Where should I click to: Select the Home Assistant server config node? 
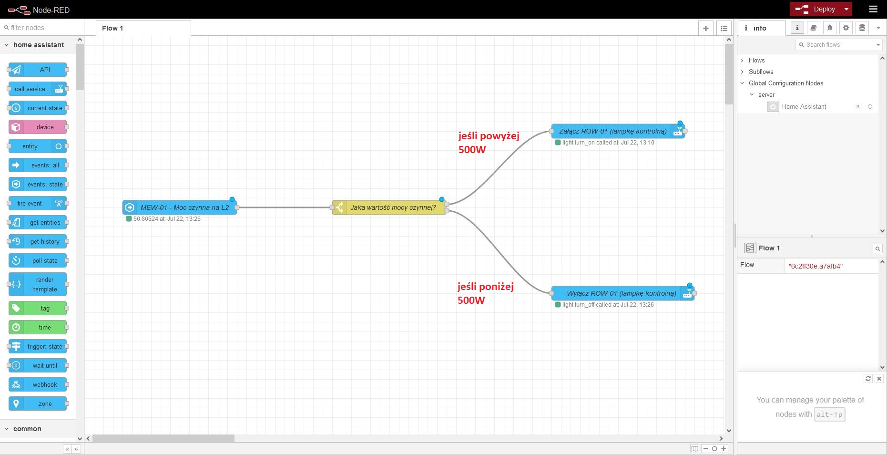tap(804, 106)
